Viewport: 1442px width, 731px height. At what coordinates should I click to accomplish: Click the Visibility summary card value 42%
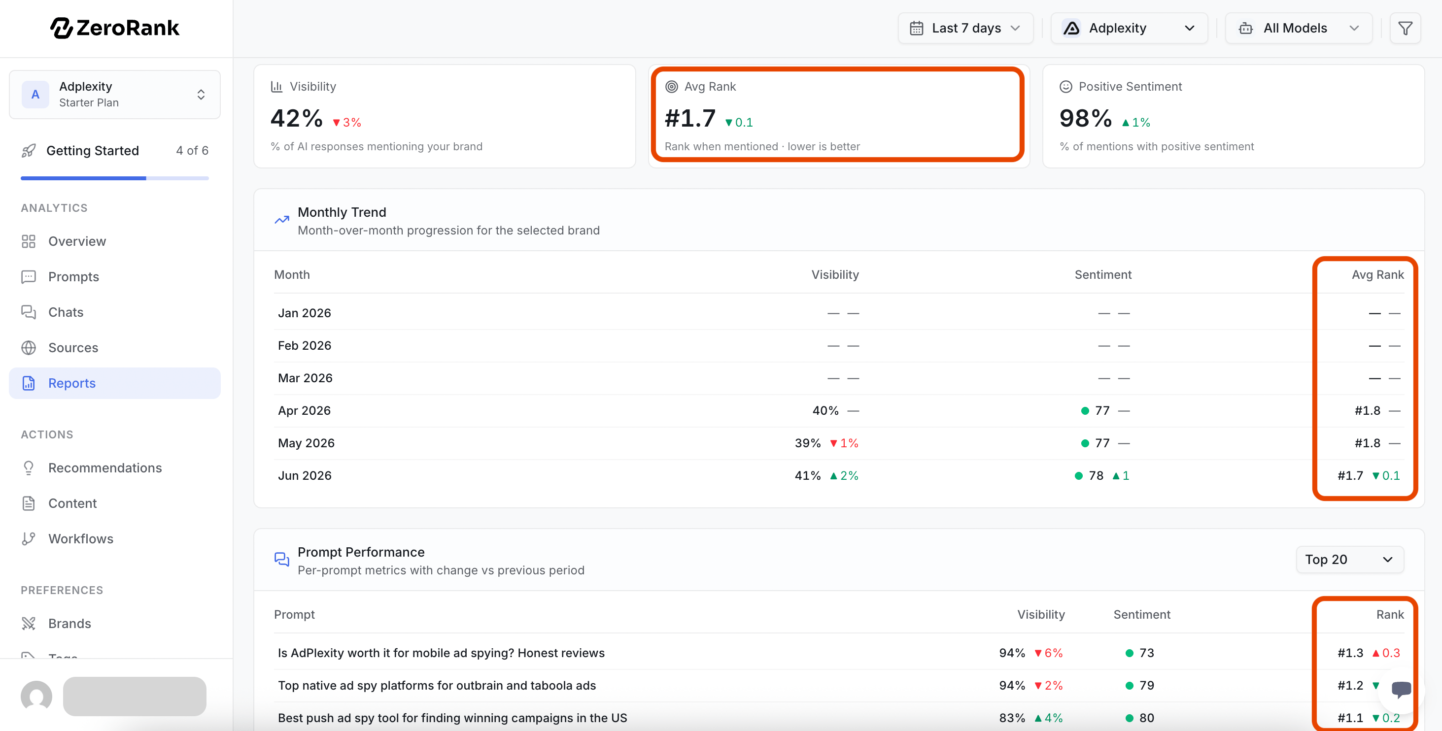point(297,118)
